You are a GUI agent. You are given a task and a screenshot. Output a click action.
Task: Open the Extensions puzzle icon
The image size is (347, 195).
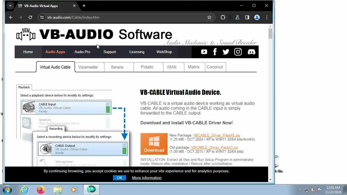(223, 17)
